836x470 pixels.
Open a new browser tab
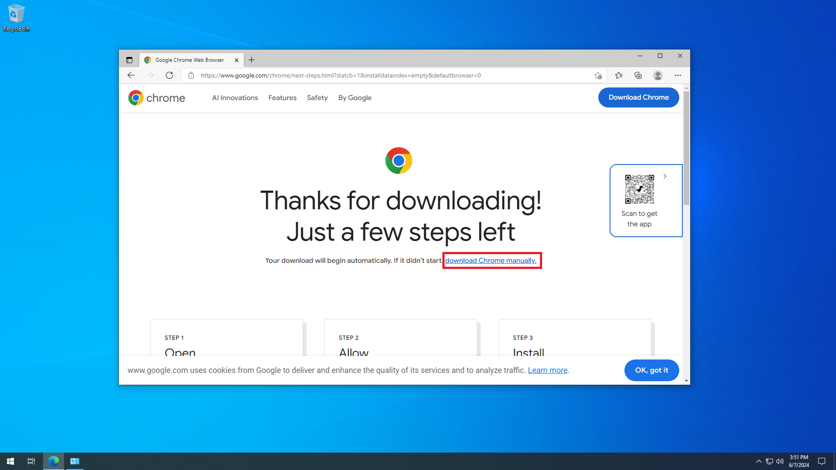[252, 60]
